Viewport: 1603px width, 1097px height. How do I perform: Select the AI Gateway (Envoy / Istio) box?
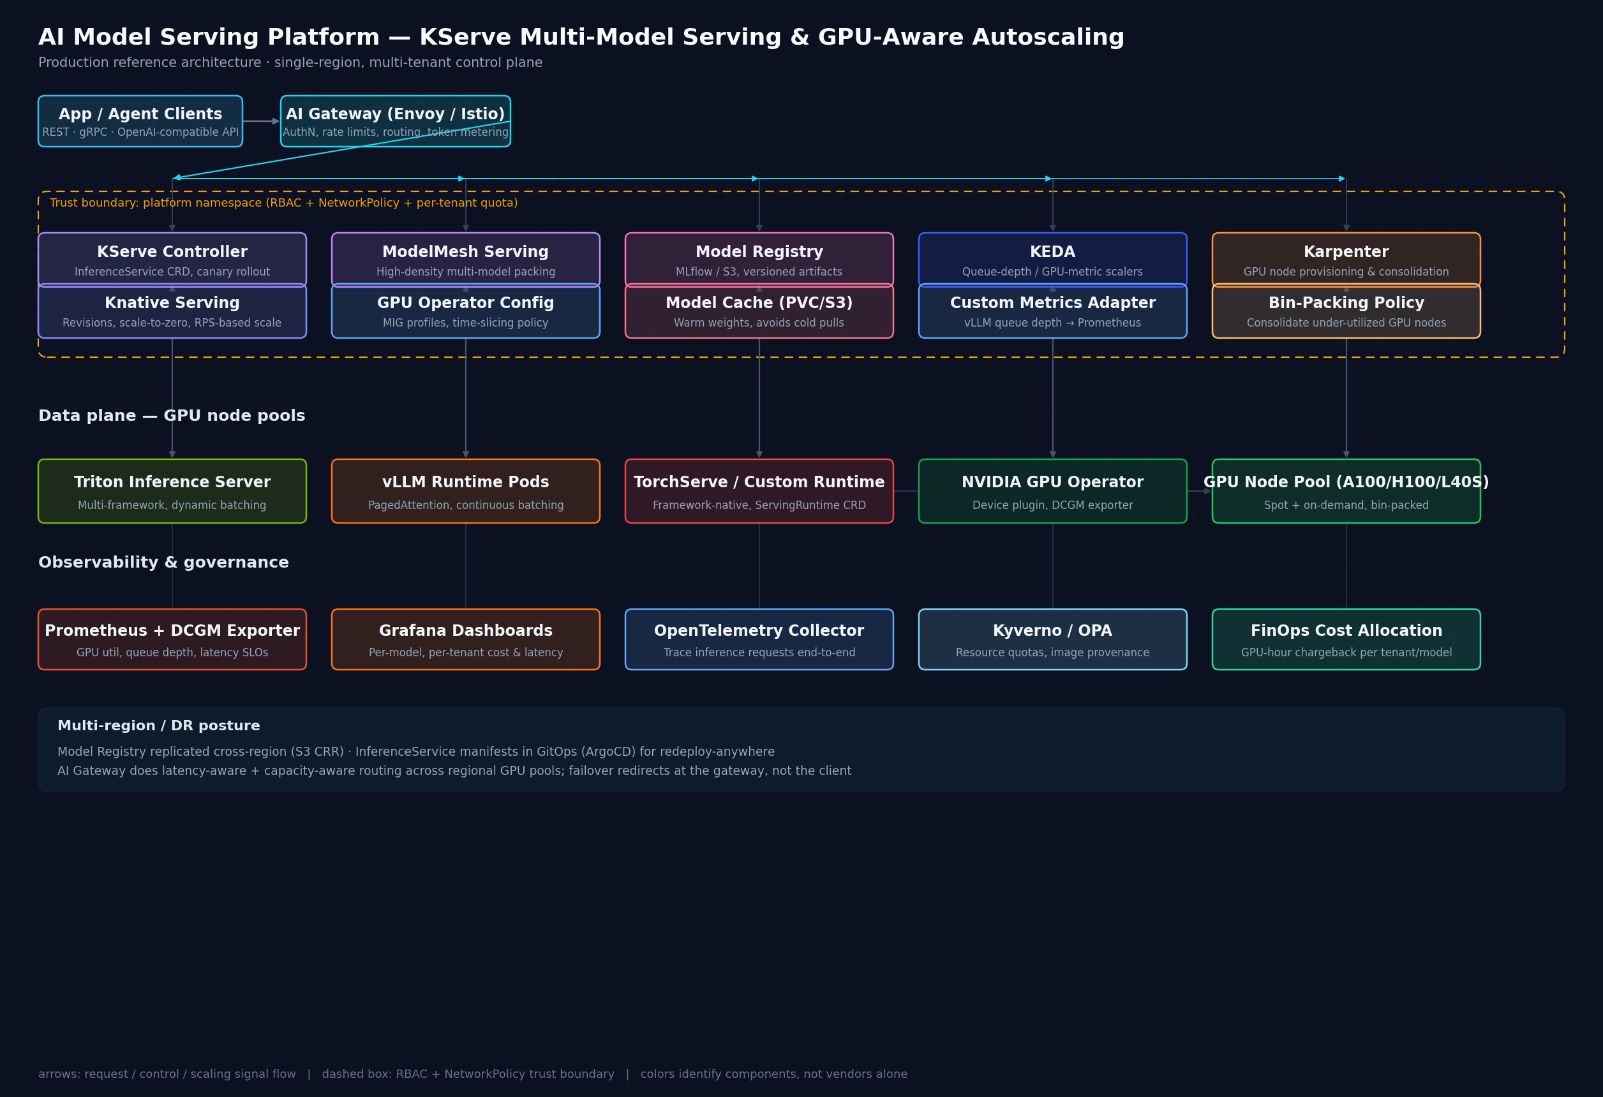pyautogui.click(x=395, y=121)
